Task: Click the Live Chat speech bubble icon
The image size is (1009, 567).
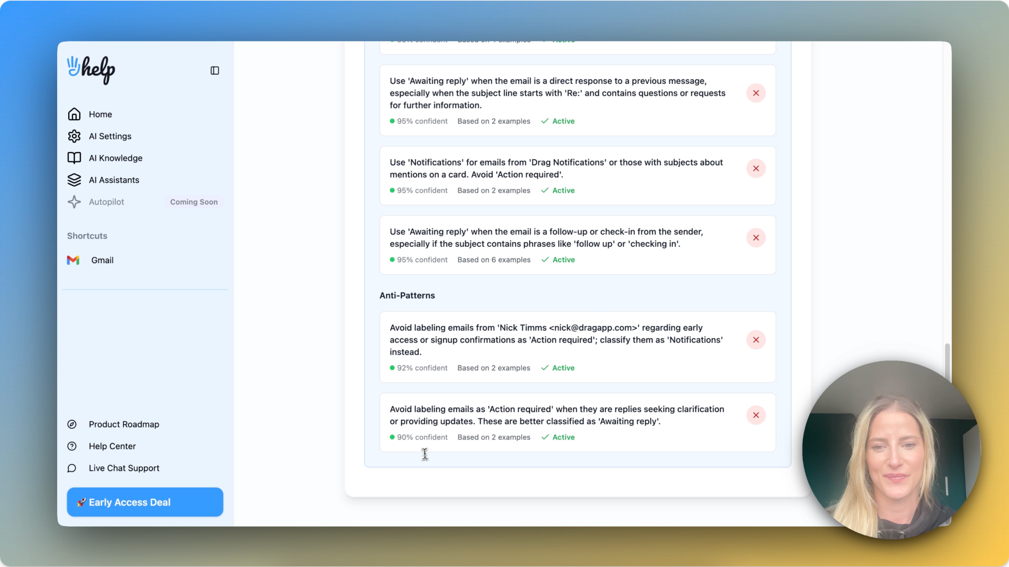Action: pyautogui.click(x=72, y=468)
